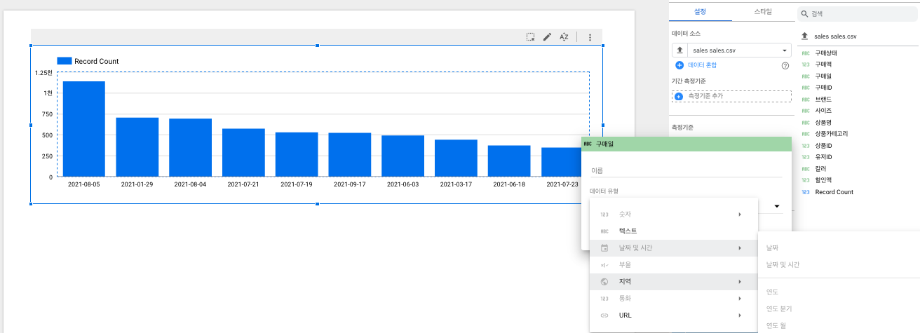Select 텍스트 data type
Image resolution: width=920 pixels, height=333 pixels.
[674, 231]
